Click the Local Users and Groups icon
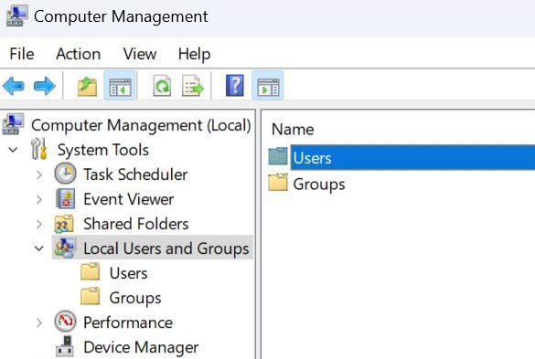This screenshot has height=359, width=535. 64,248
